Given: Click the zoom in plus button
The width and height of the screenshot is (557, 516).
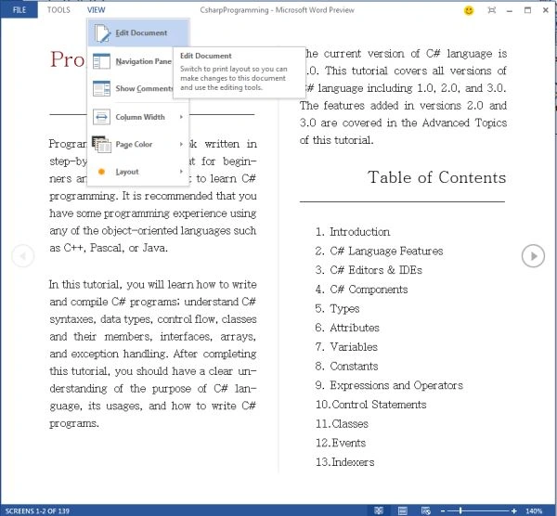Looking at the screenshot, I should pos(513,511).
